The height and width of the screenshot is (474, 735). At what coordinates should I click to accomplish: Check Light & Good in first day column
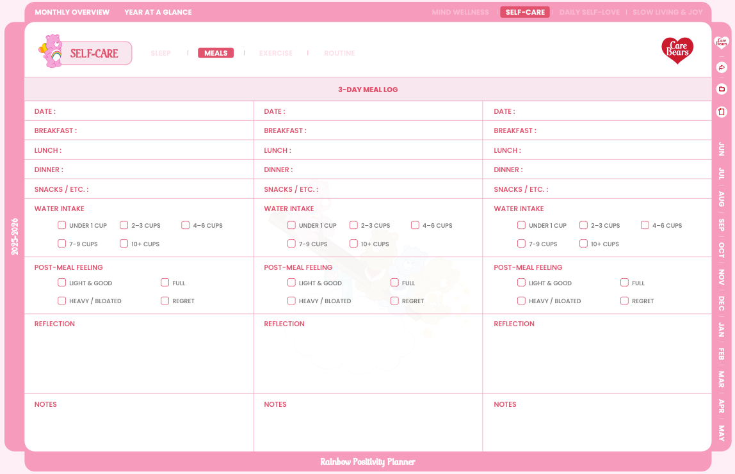[x=62, y=283]
